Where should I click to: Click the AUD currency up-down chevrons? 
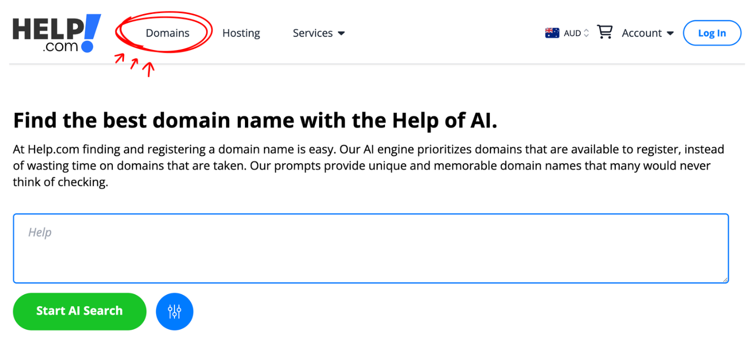pyautogui.click(x=586, y=33)
